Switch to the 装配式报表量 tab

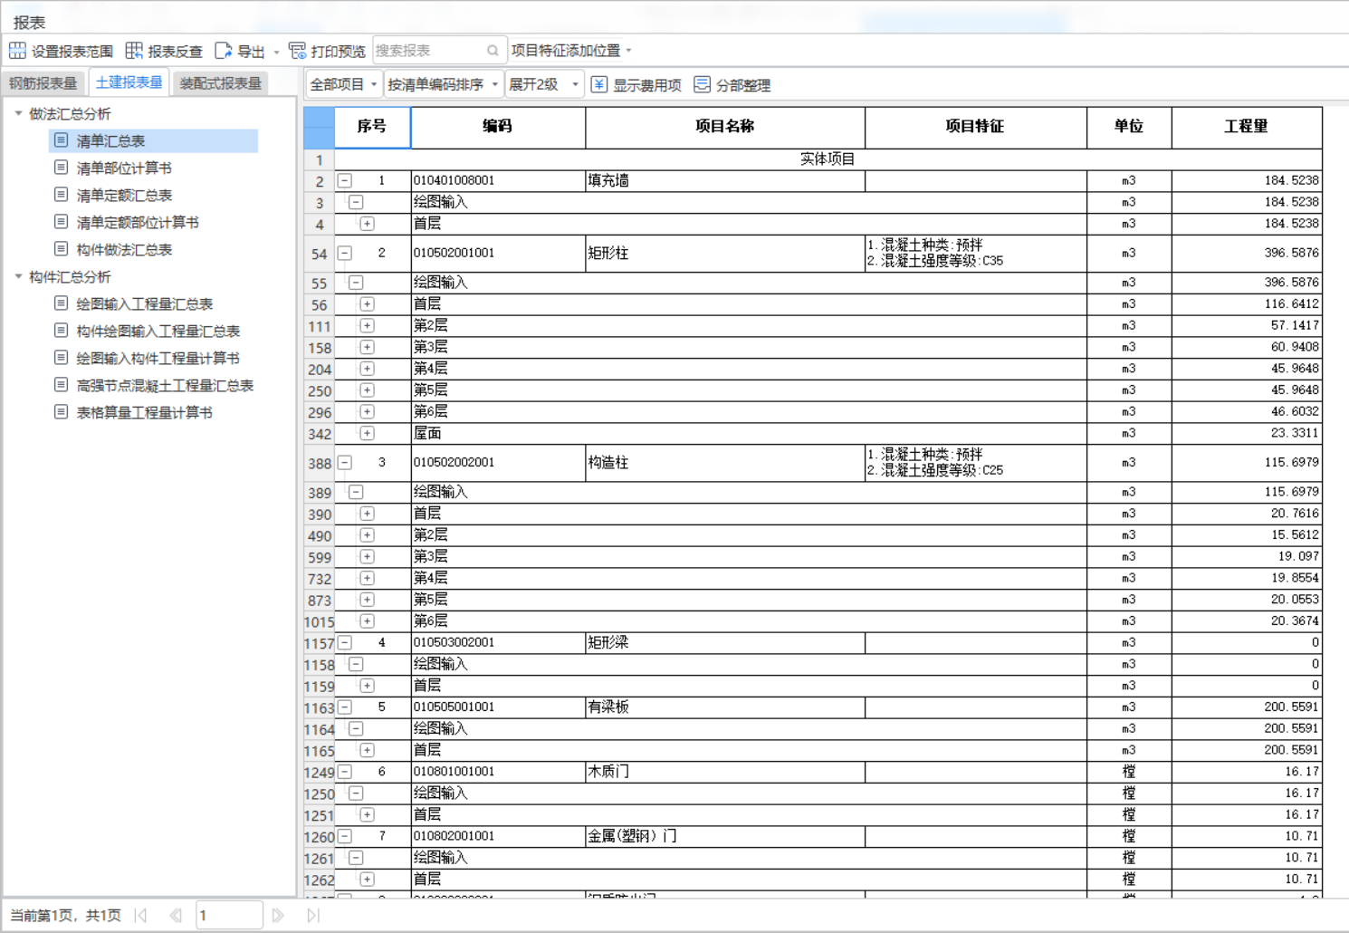click(221, 83)
